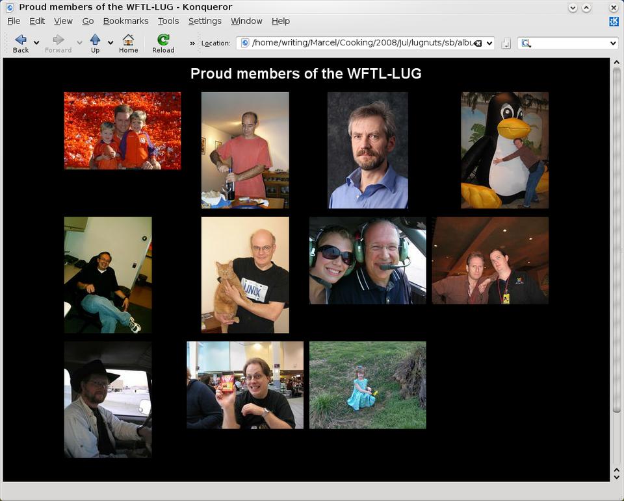Open the man holding orange cat photo
Screen dimensions: 624x501
point(244,275)
